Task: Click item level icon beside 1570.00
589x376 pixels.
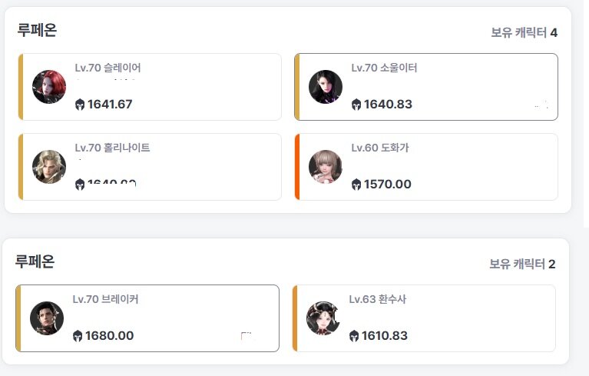Action: [x=356, y=185]
